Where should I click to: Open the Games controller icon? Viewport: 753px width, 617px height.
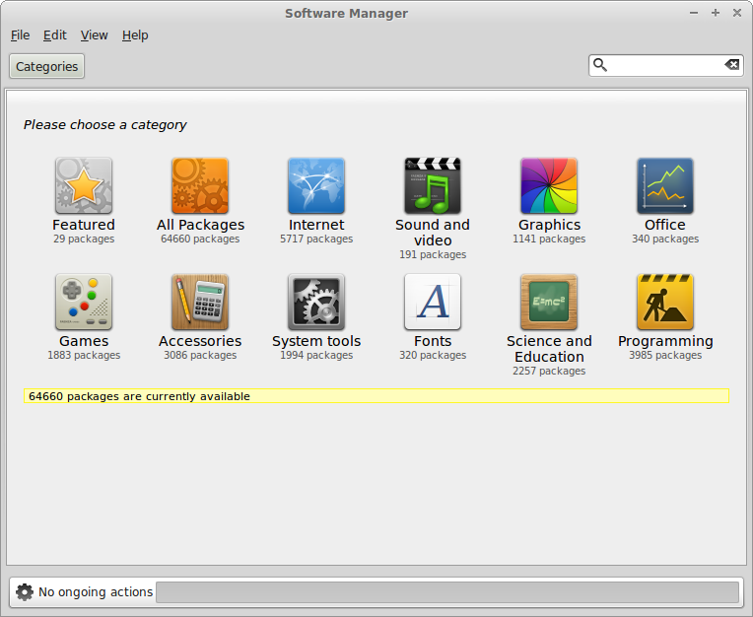pyautogui.click(x=84, y=302)
